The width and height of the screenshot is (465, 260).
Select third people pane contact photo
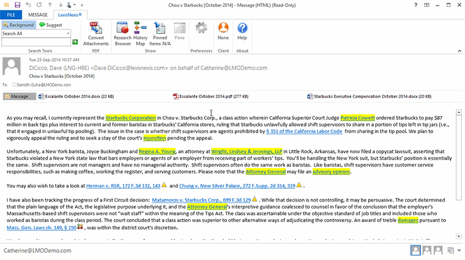438,250
